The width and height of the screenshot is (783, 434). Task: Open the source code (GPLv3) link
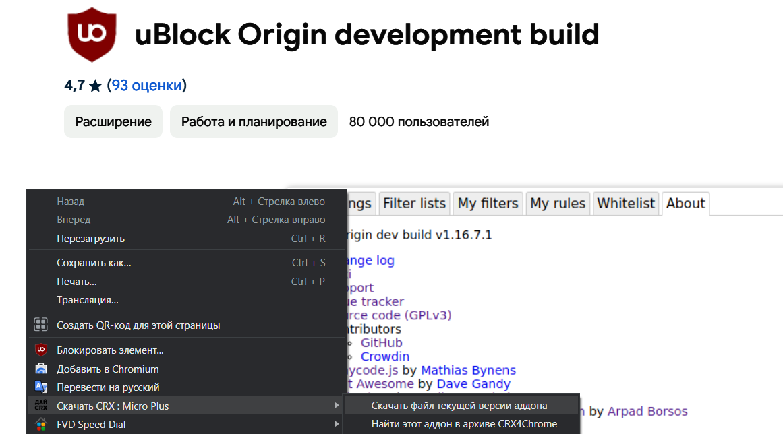pos(399,315)
